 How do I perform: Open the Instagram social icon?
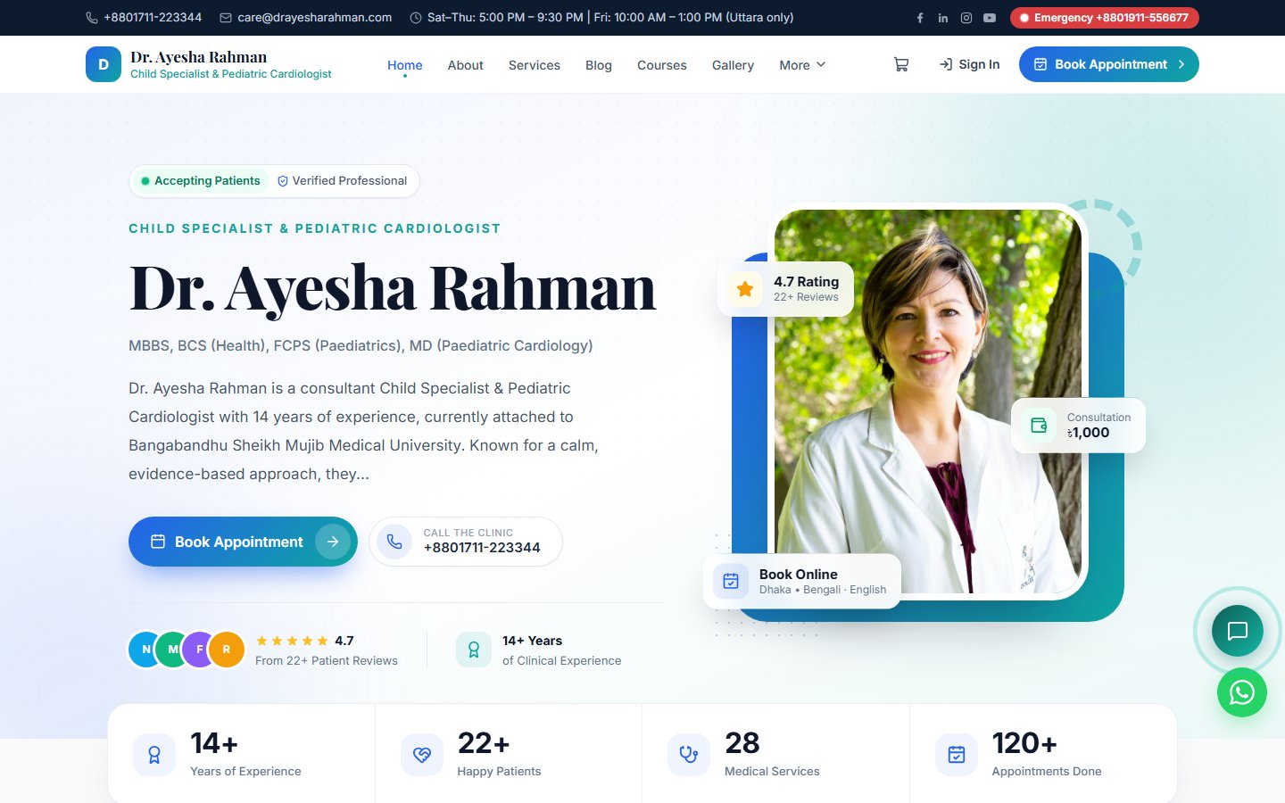[x=966, y=18]
